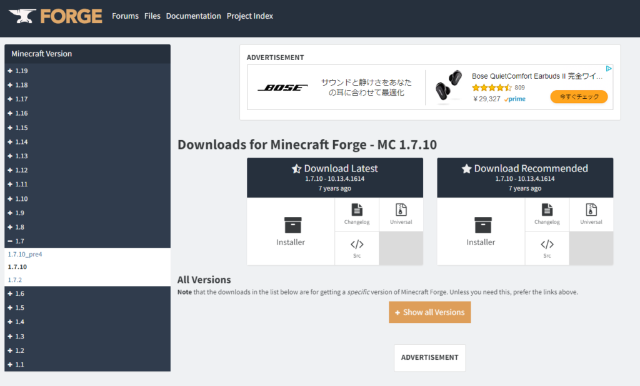The image size is (640, 386).
Task: Collapse the 1.7 version group
Action: [x=87, y=241]
